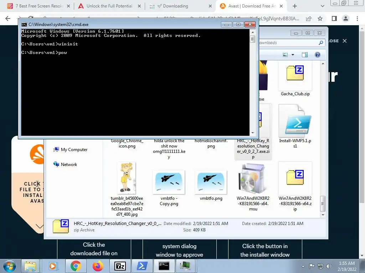The image size is (365, 273).
Task: Click hilda unlock key file name
Action: pos(169,149)
